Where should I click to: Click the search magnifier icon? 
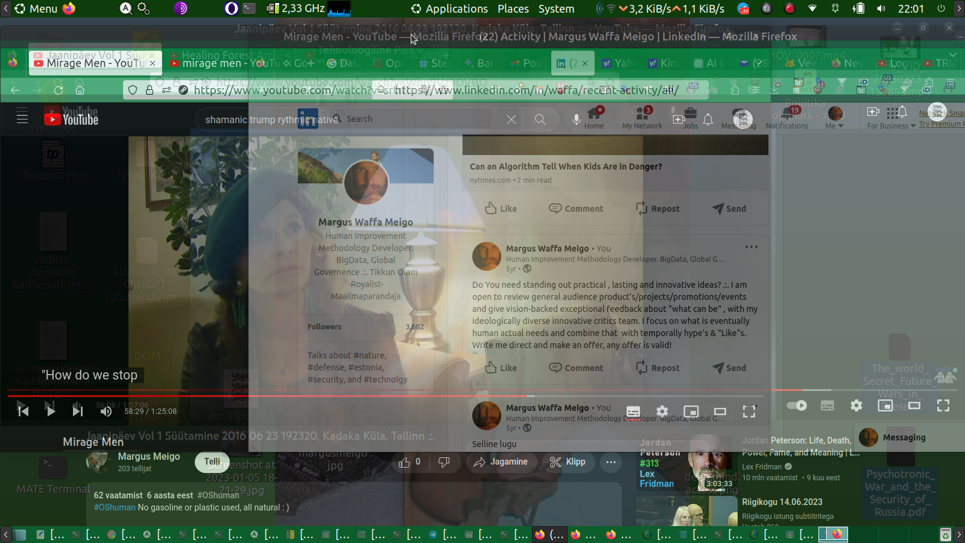[540, 119]
